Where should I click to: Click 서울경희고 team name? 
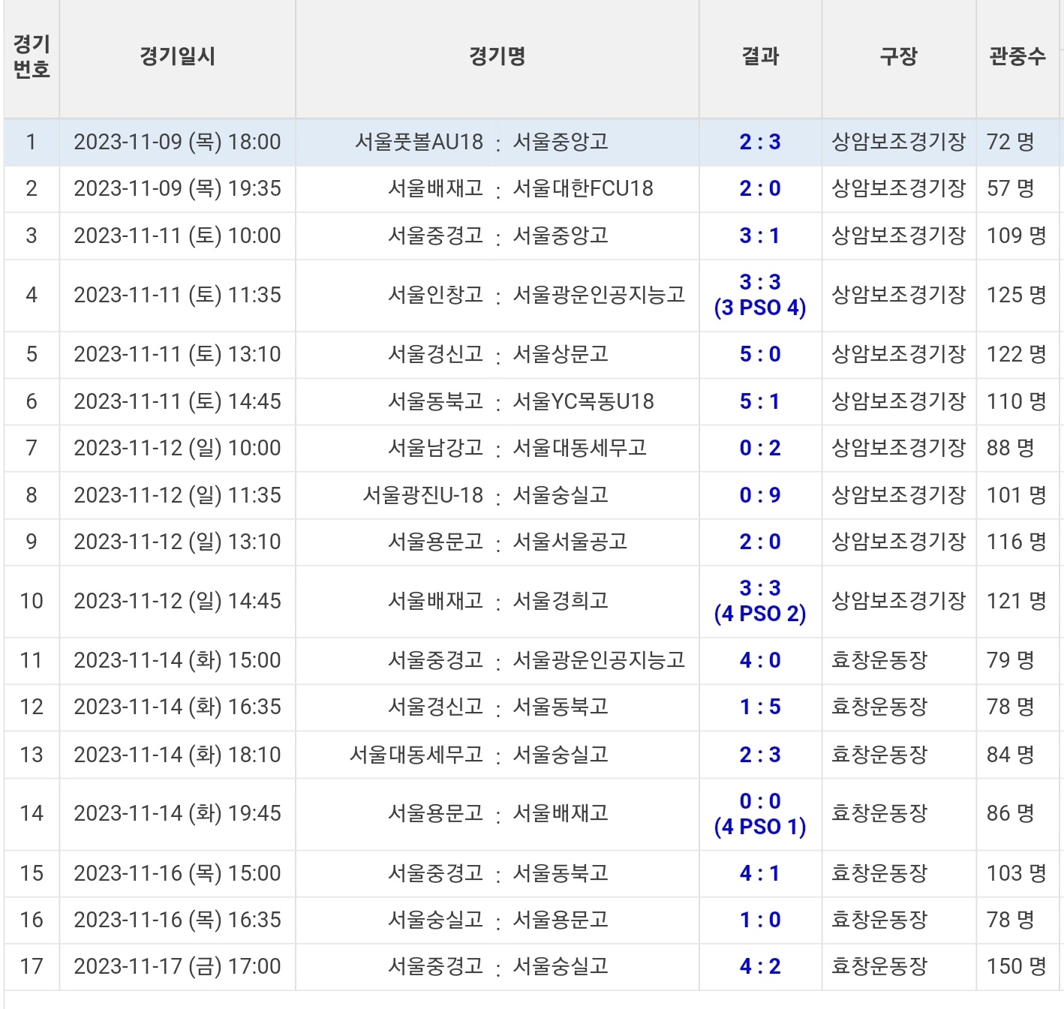[560, 601]
